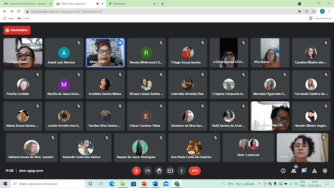This screenshot has height=188, width=334.
Task: Open the Gmail bookmark
Action: [23, 18]
